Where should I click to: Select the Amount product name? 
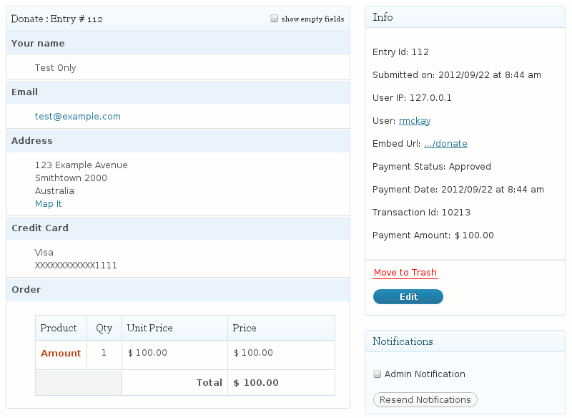coord(61,353)
